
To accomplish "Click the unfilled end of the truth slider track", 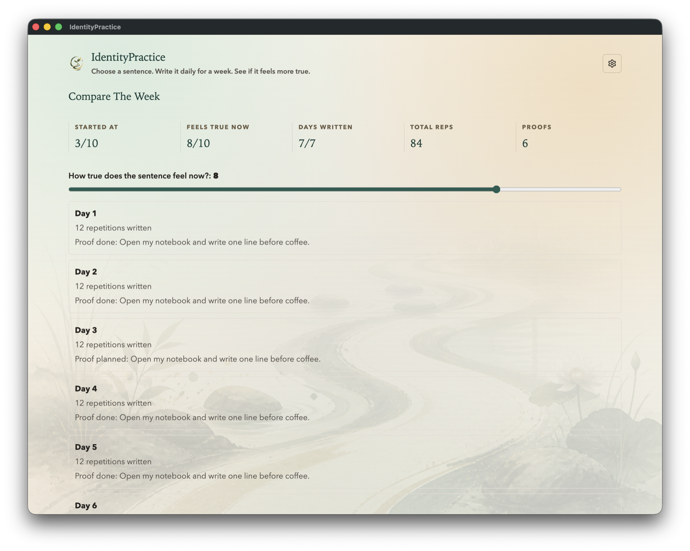I will pyautogui.click(x=561, y=189).
